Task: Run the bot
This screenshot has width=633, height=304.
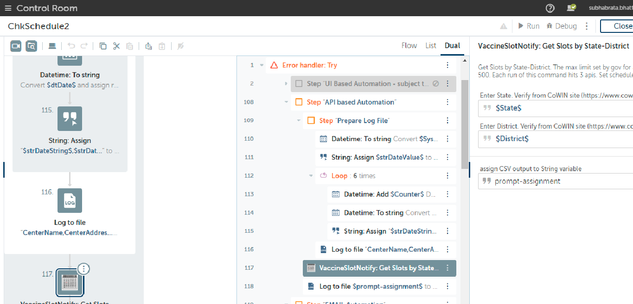Action: tap(529, 26)
